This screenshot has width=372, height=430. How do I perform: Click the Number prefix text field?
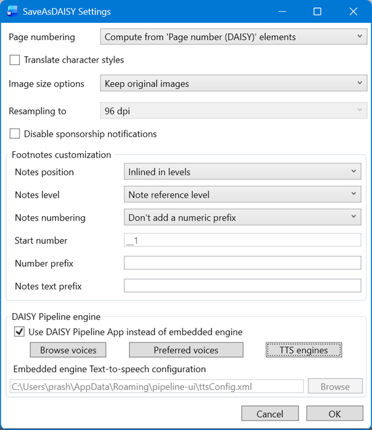242,263
